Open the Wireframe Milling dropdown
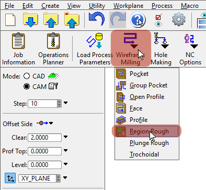Viewport: 206px width, 190px height. (131, 48)
